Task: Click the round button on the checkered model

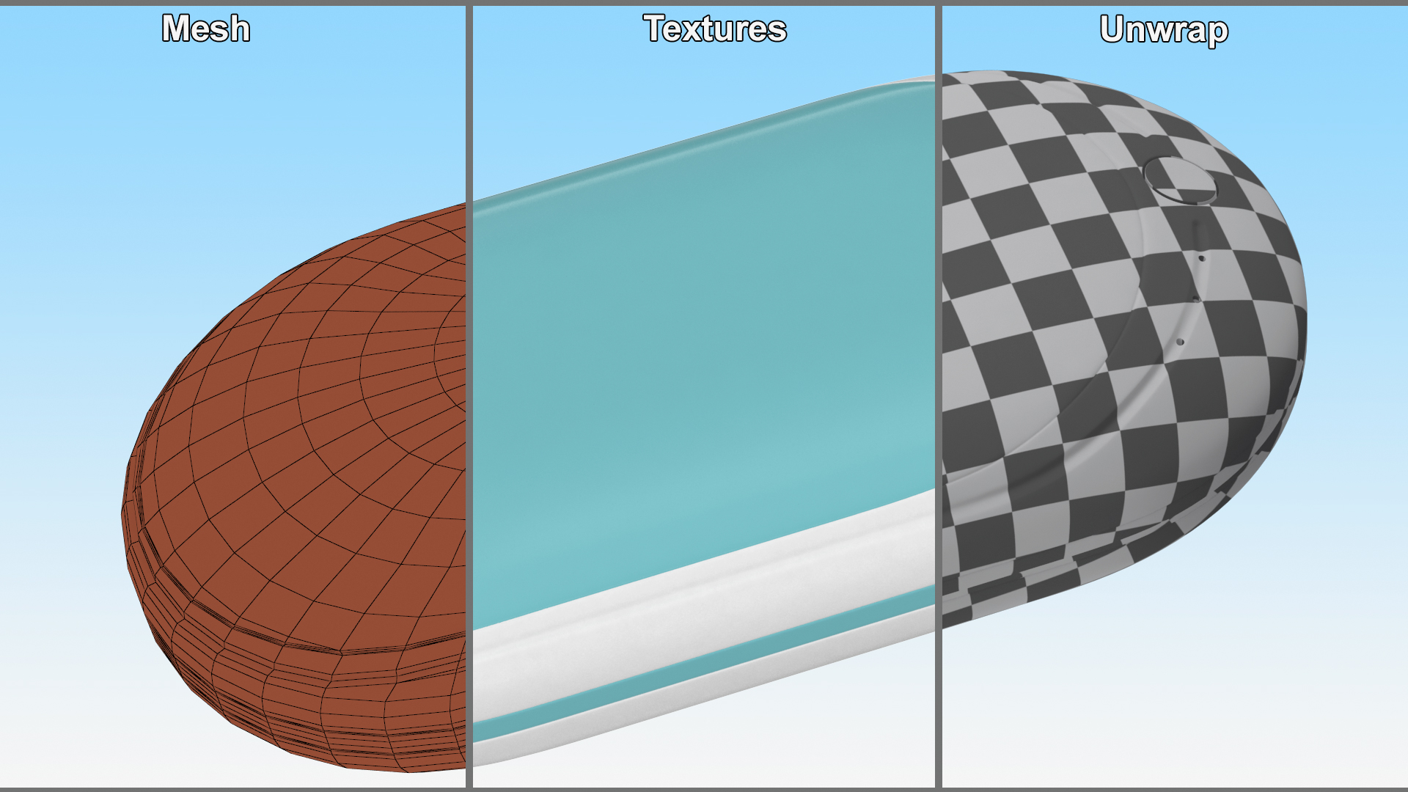Action: (x=1179, y=180)
